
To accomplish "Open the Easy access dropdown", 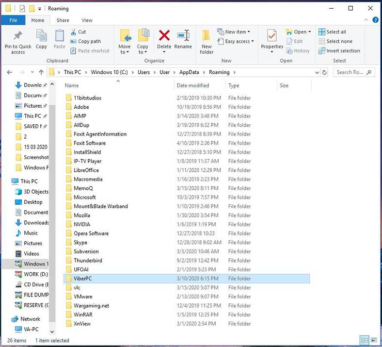I will (253, 41).
